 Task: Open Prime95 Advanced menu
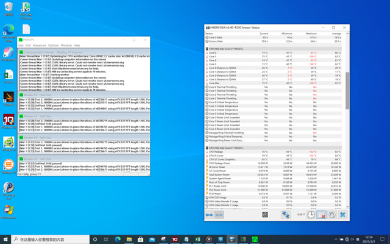tap(39, 45)
